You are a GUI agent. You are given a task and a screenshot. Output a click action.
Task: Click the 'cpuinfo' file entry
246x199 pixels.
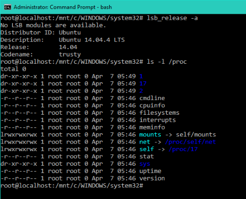(x=152, y=105)
